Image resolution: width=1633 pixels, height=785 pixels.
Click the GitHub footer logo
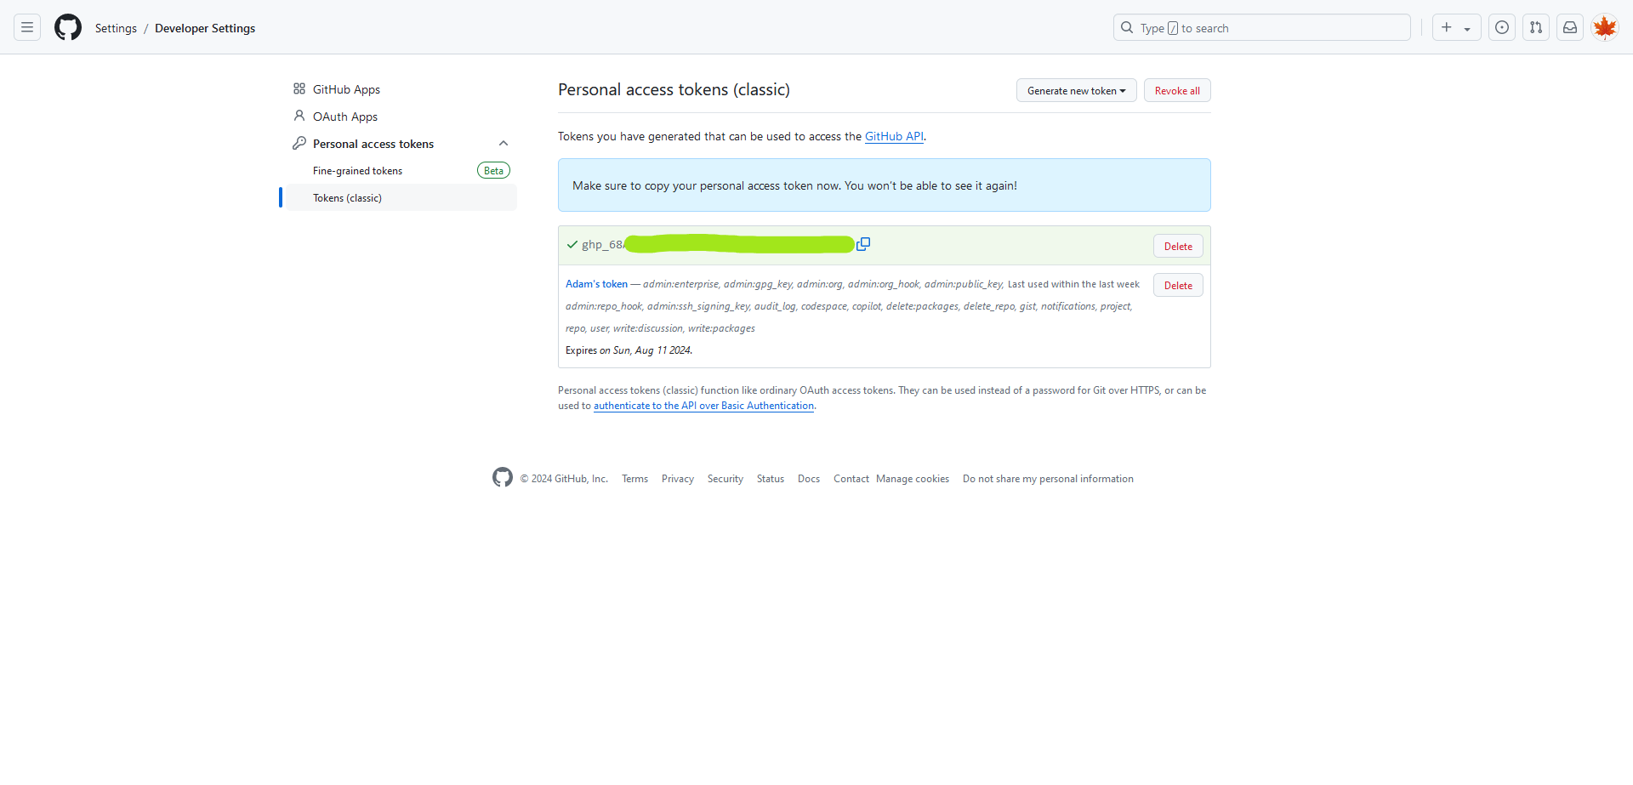click(x=503, y=478)
